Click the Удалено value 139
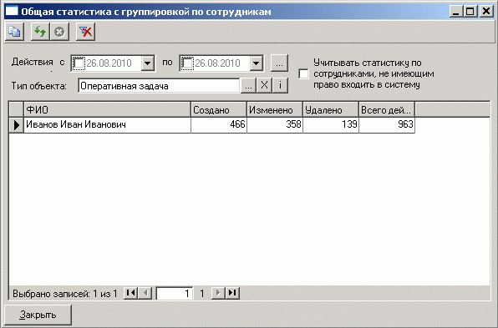This screenshot has width=498, height=328. [331, 125]
